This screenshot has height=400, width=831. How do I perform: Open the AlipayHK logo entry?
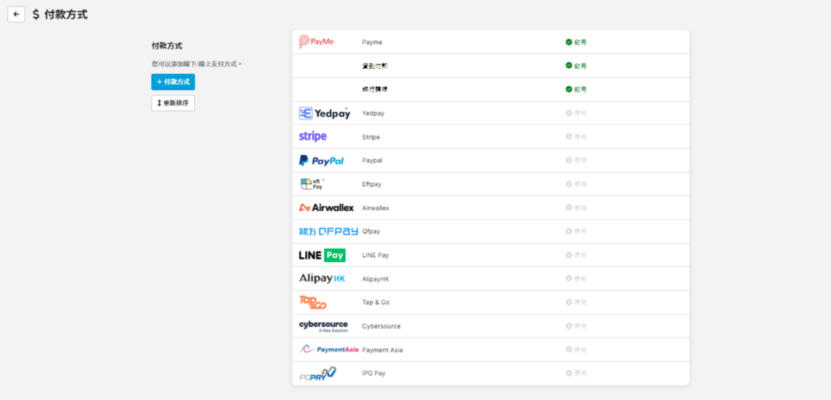[x=322, y=278]
